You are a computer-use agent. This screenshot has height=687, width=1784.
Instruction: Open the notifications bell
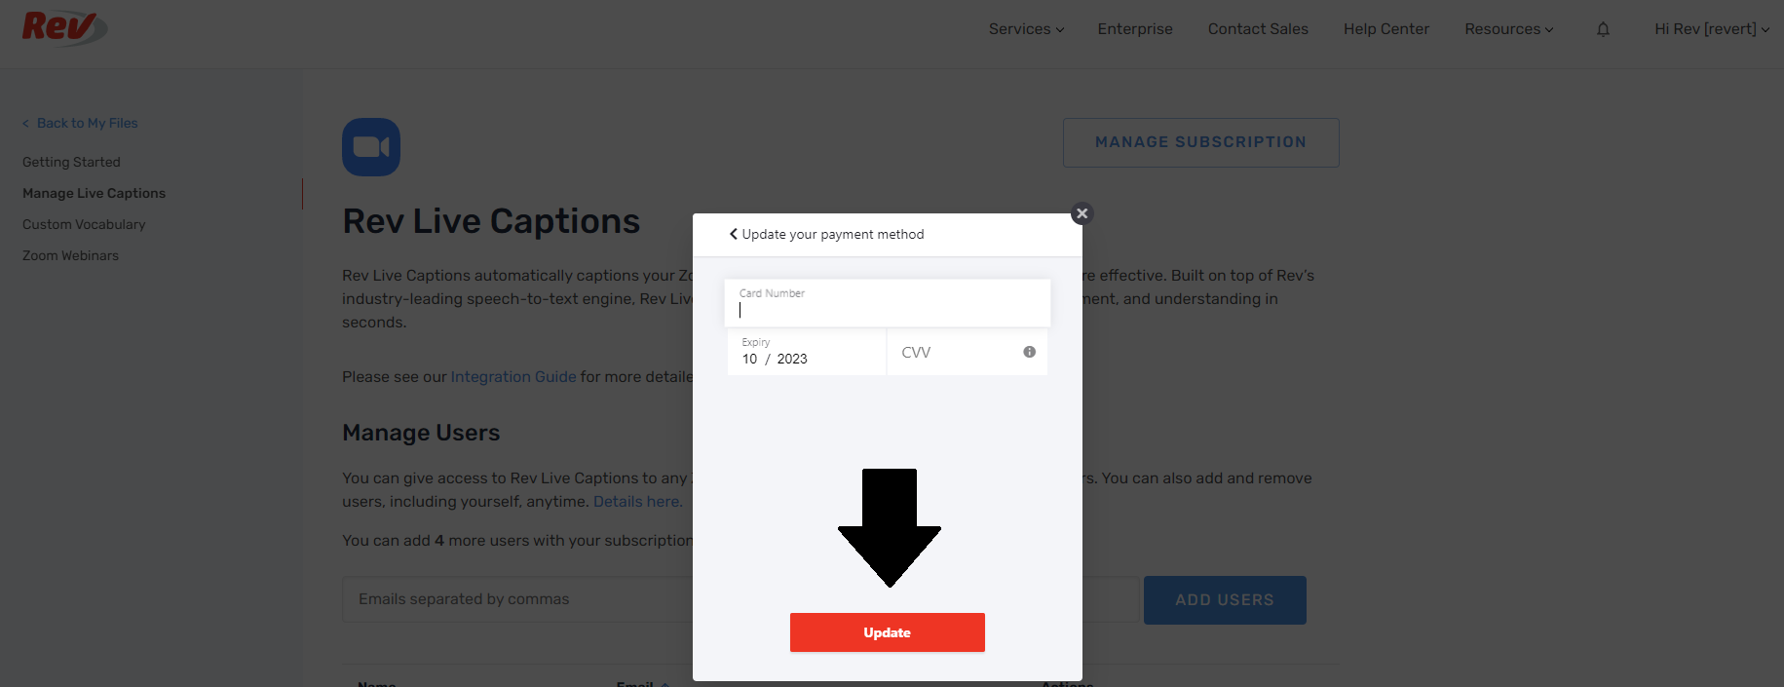(1603, 29)
